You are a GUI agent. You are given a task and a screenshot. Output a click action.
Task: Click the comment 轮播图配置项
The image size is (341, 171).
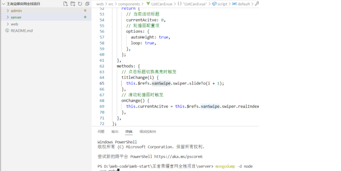(x=146, y=26)
